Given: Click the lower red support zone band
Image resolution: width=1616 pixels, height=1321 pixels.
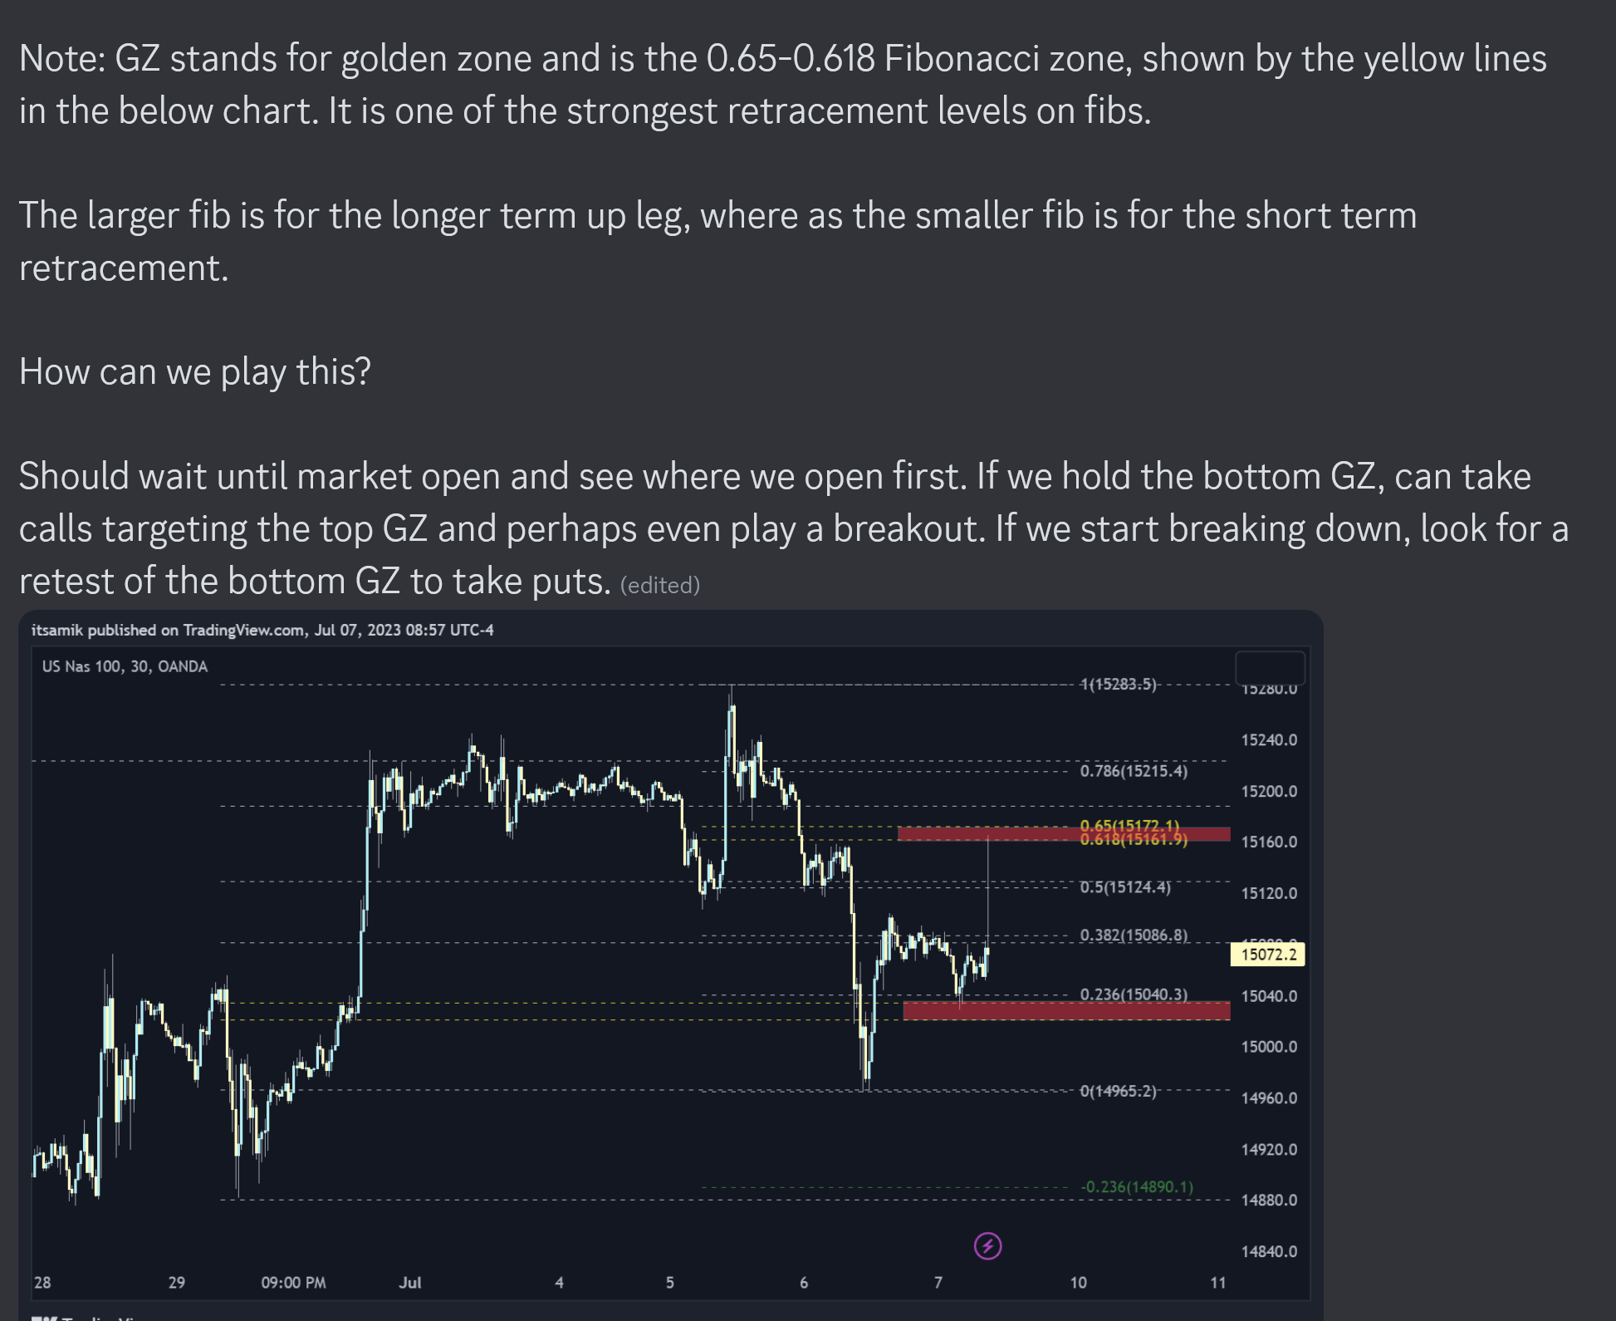Looking at the screenshot, I should pos(1066,1010).
